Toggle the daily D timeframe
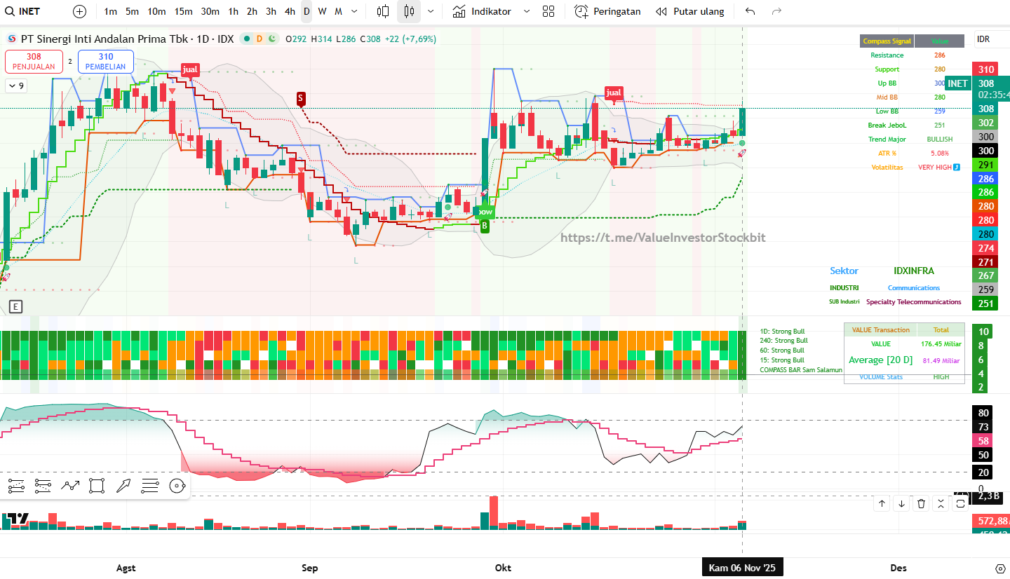1010x579 pixels. click(x=307, y=11)
